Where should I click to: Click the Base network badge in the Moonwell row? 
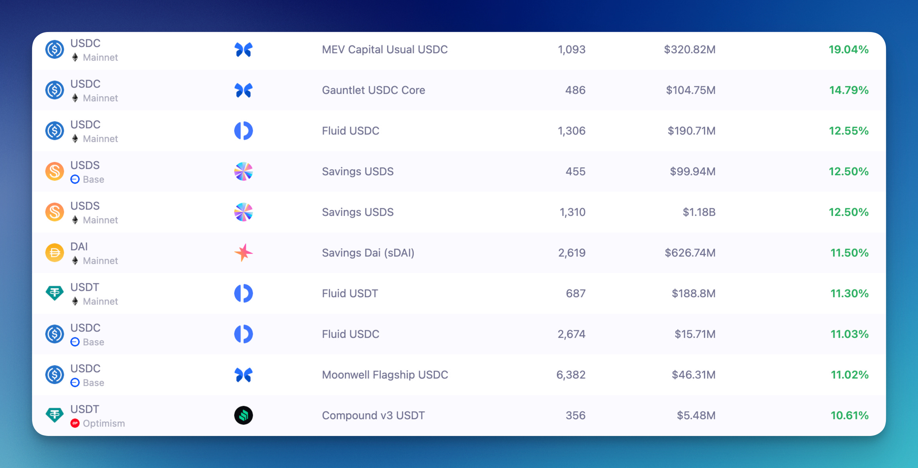(75, 383)
